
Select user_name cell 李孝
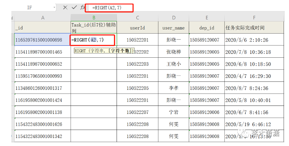pos(174,88)
